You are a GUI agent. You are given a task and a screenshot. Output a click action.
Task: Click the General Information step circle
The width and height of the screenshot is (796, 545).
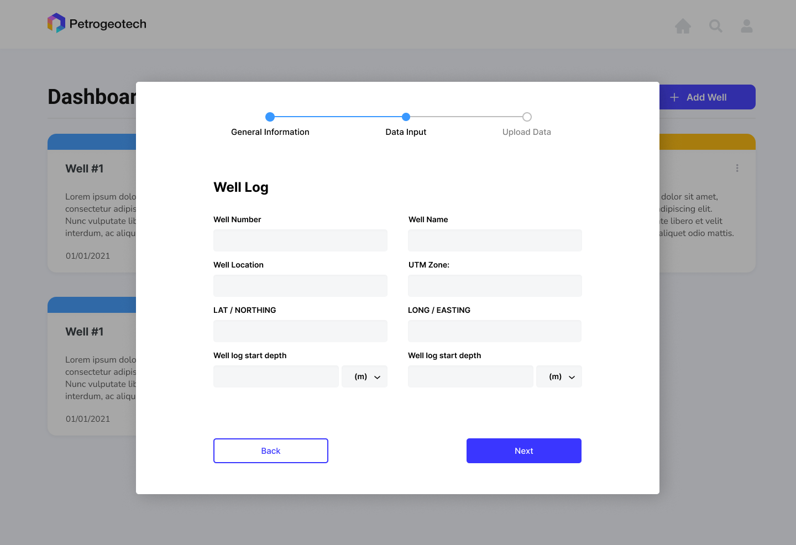(x=270, y=117)
